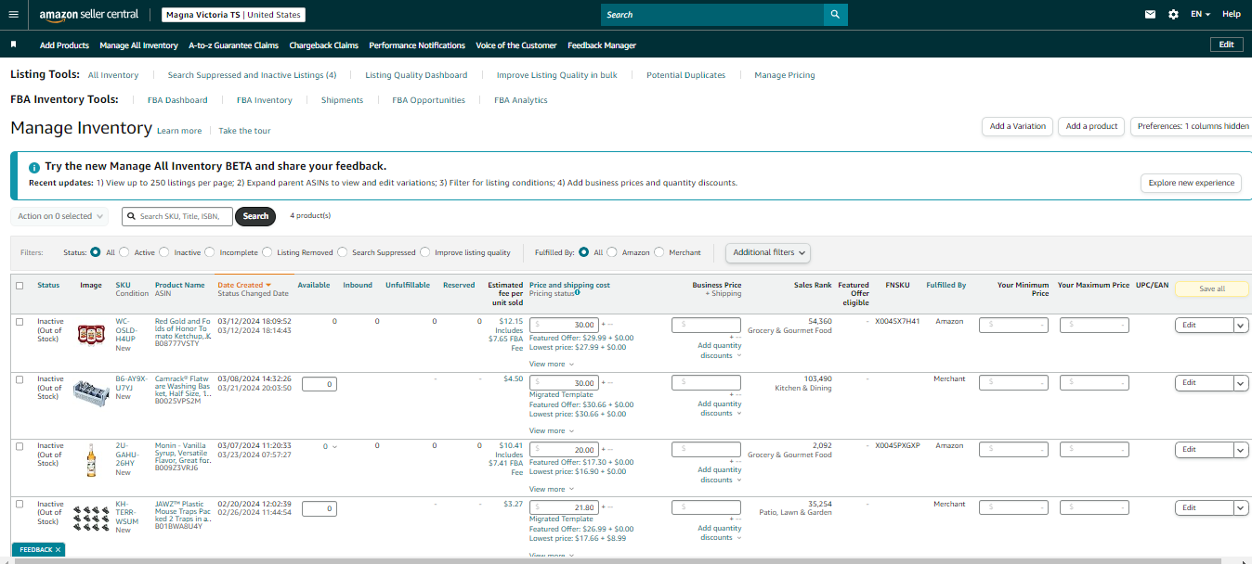Open EN language dropdown
The image size is (1252, 564).
[x=1200, y=15]
